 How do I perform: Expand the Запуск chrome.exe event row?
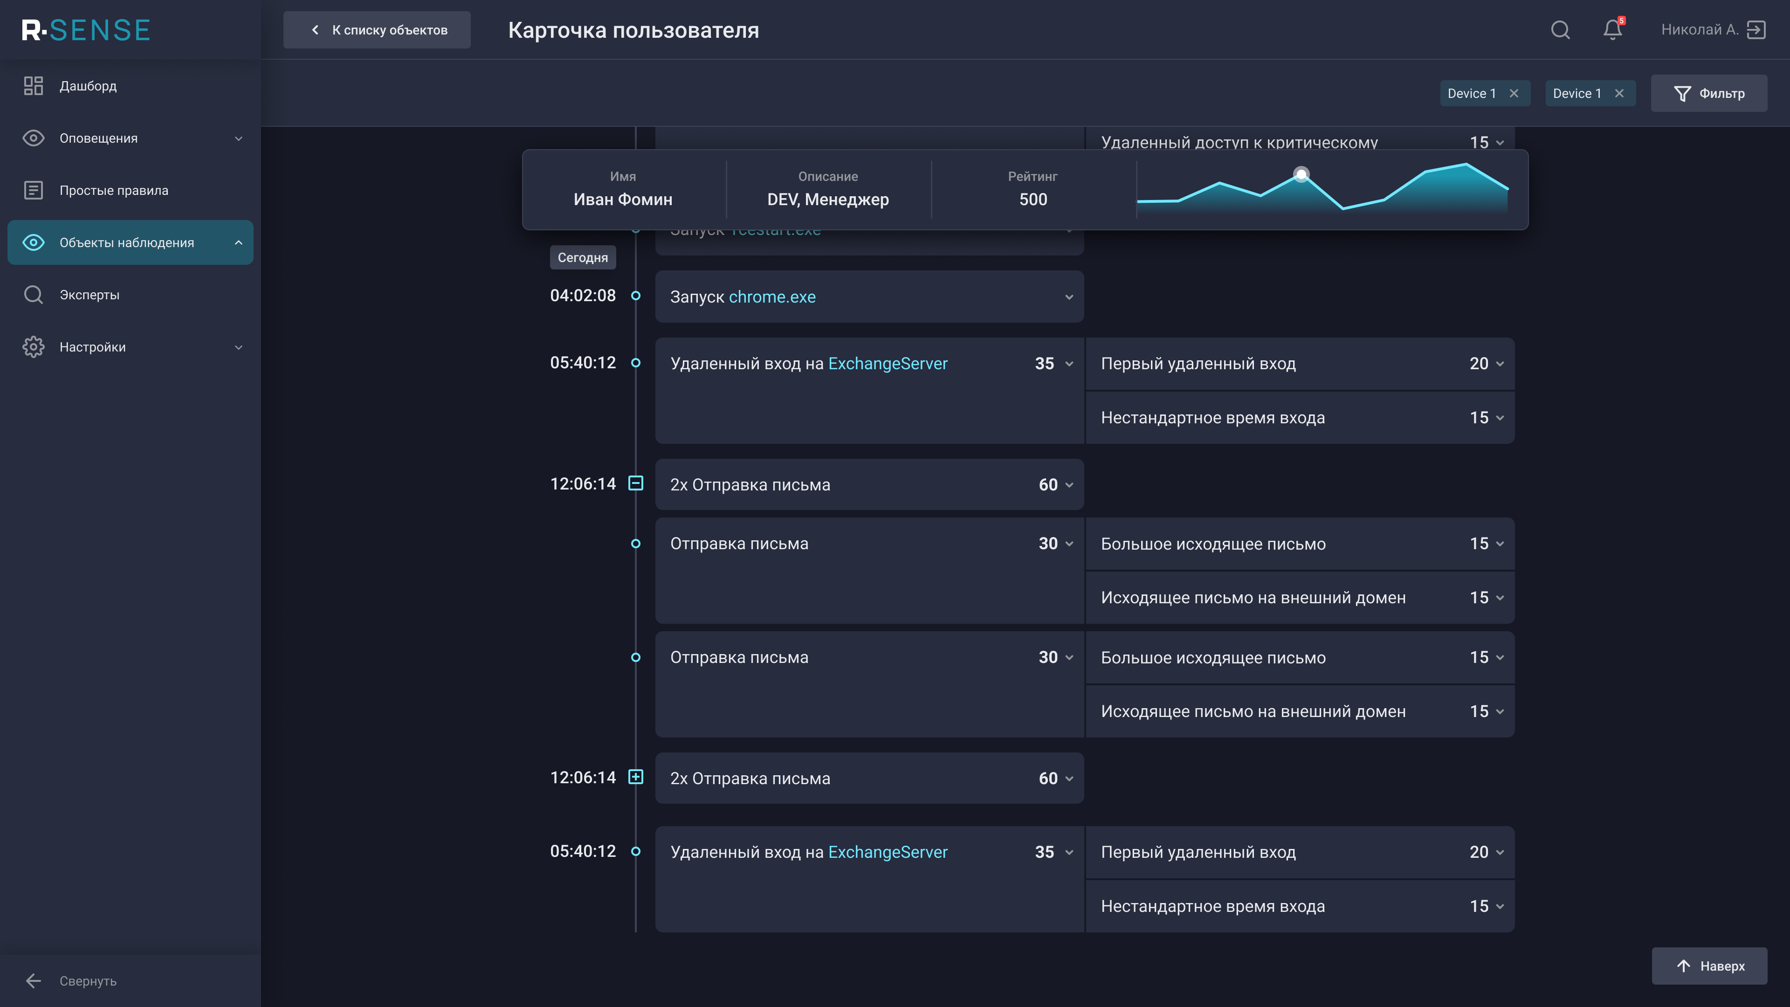[x=1069, y=297]
